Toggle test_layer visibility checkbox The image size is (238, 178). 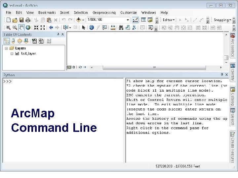[17, 54]
